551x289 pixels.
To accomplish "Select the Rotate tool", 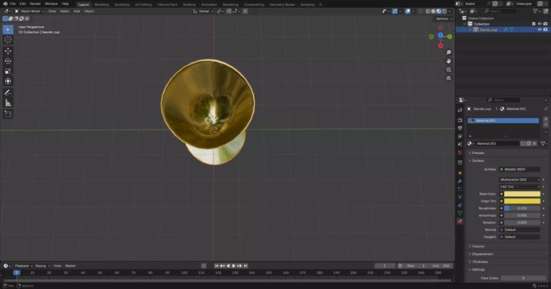I will coord(8,61).
